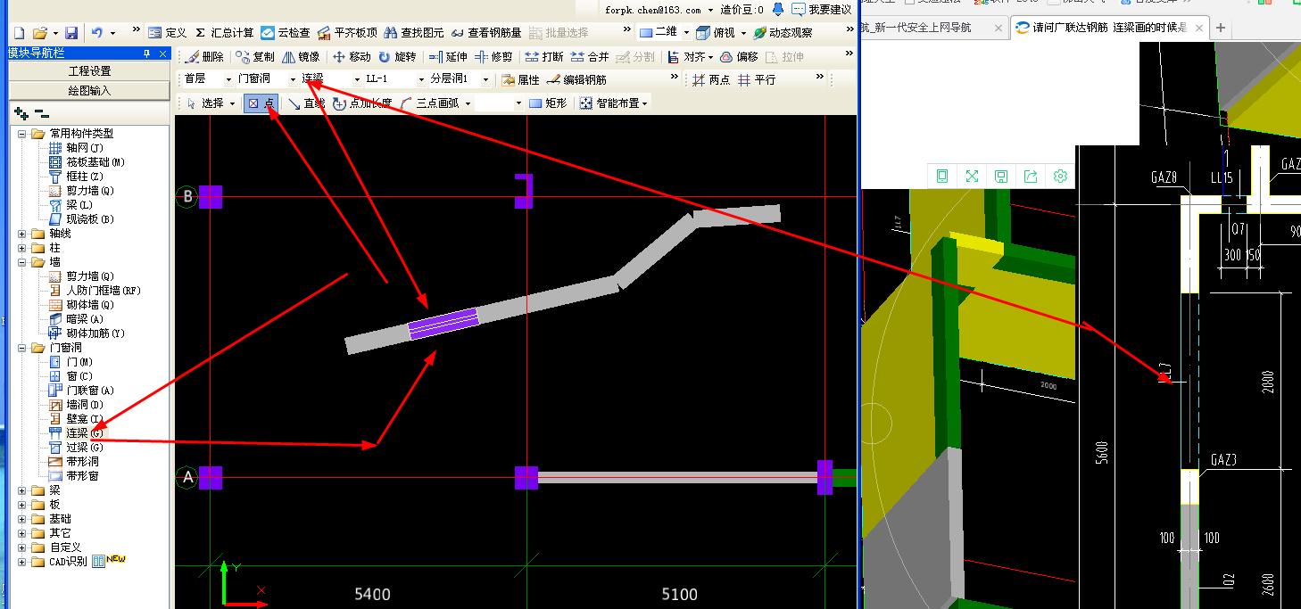
Task: Click 我要建议 suggestion button
Action: 822,9
